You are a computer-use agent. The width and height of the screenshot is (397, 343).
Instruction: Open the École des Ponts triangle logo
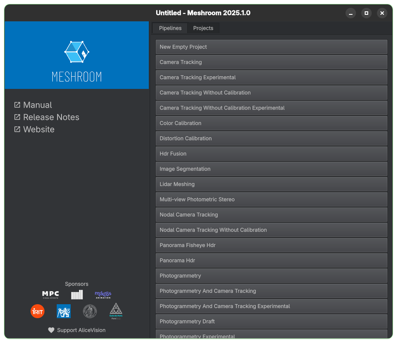tap(116, 311)
